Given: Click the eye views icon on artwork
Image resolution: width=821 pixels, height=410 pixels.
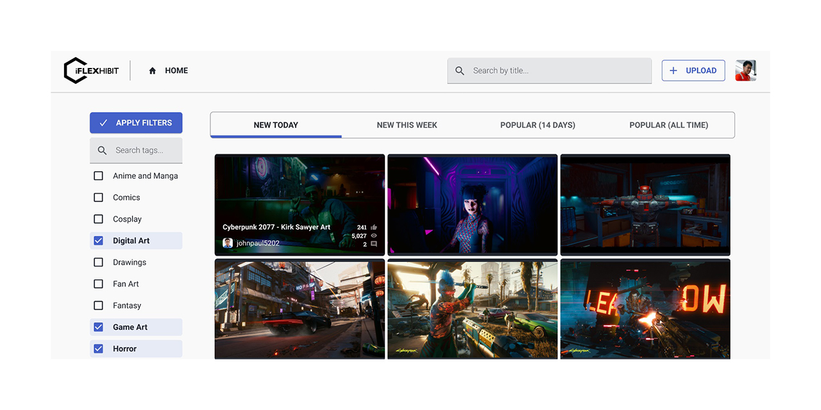Looking at the screenshot, I should point(374,236).
